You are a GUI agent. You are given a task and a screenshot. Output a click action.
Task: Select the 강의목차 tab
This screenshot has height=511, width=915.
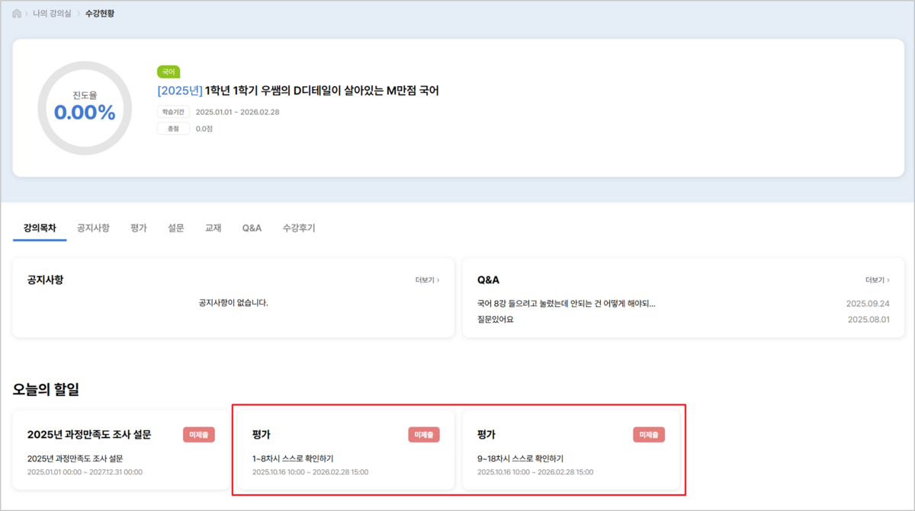pyautogui.click(x=40, y=228)
